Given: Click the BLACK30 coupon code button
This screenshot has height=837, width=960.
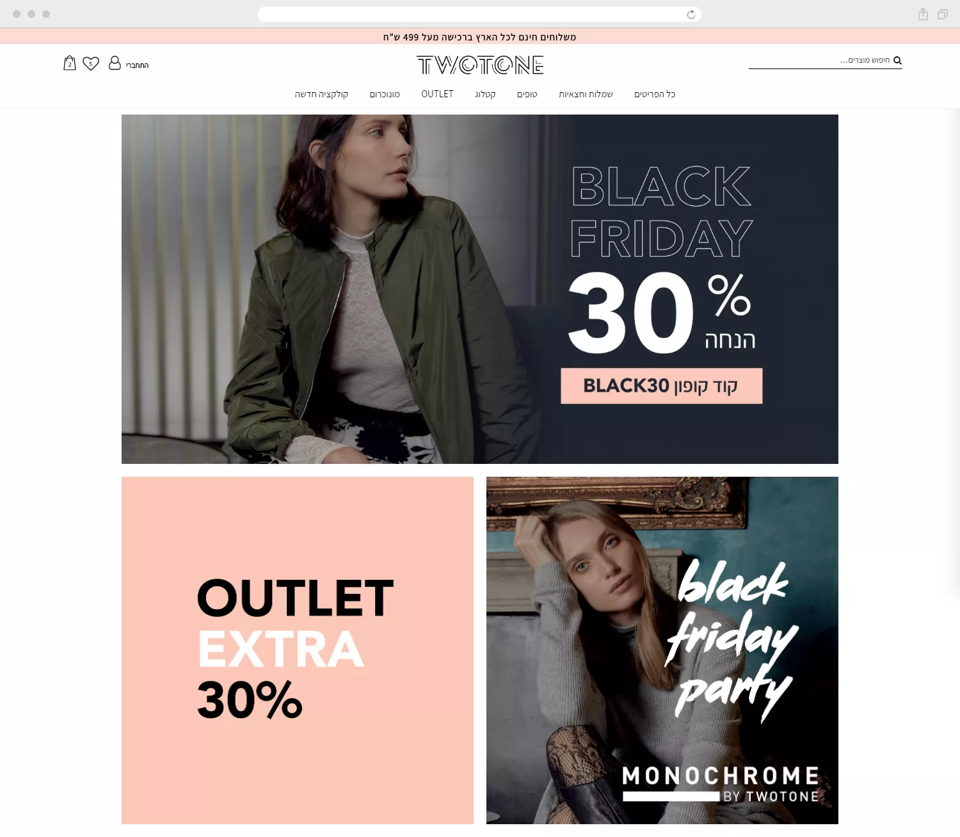Looking at the screenshot, I should pos(662,386).
